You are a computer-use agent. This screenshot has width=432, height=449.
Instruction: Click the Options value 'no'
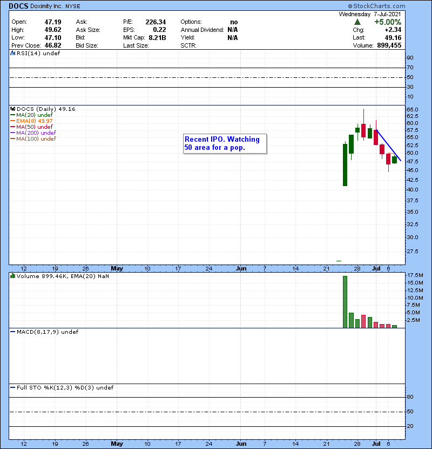(234, 22)
